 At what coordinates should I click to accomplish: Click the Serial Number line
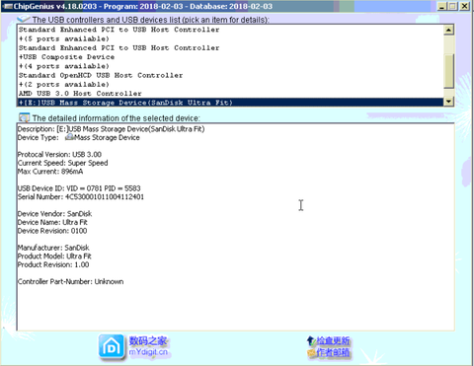(x=81, y=197)
